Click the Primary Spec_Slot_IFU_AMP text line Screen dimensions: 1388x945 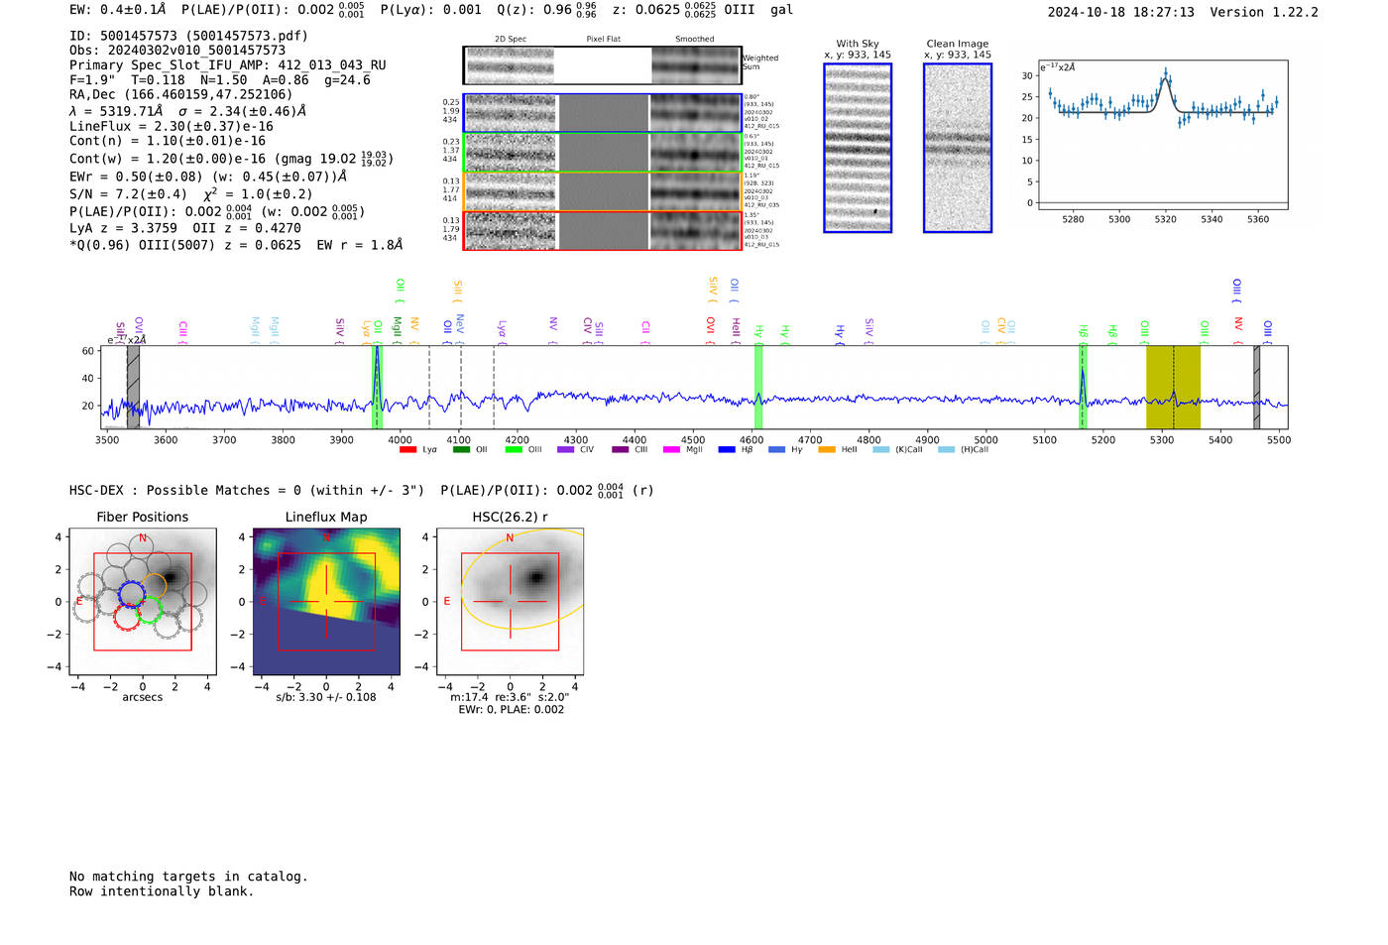click(228, 65)
